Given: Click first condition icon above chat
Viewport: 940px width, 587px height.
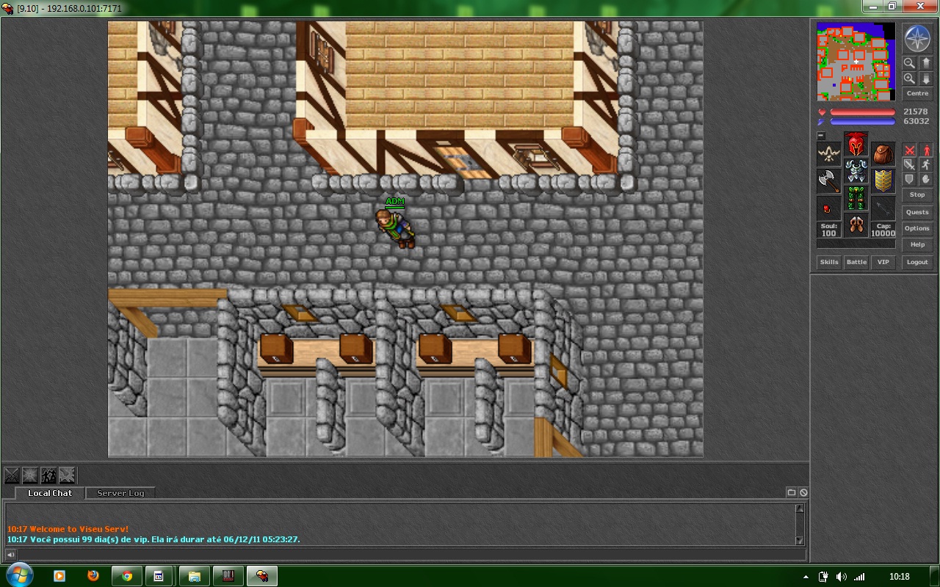Looking at the screenshot, I should (x=12, y=475).
